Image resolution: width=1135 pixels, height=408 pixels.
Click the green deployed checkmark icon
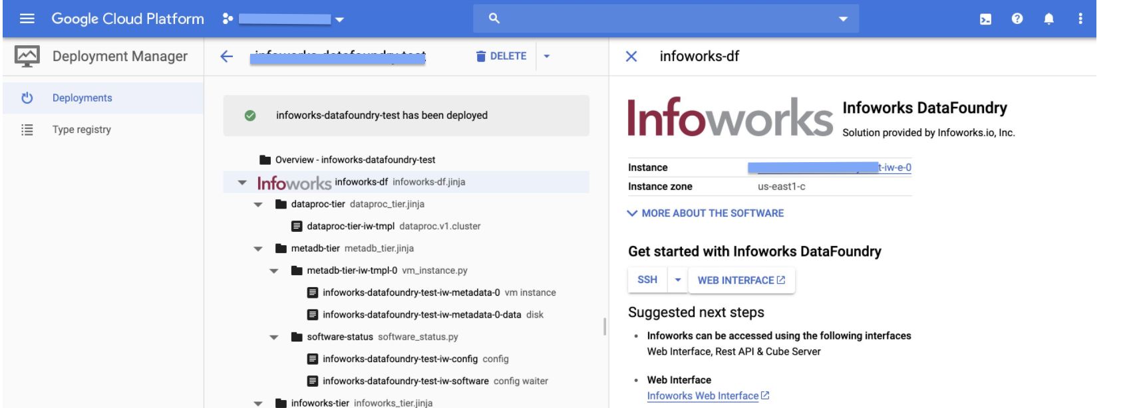click(x=250, y=116)
